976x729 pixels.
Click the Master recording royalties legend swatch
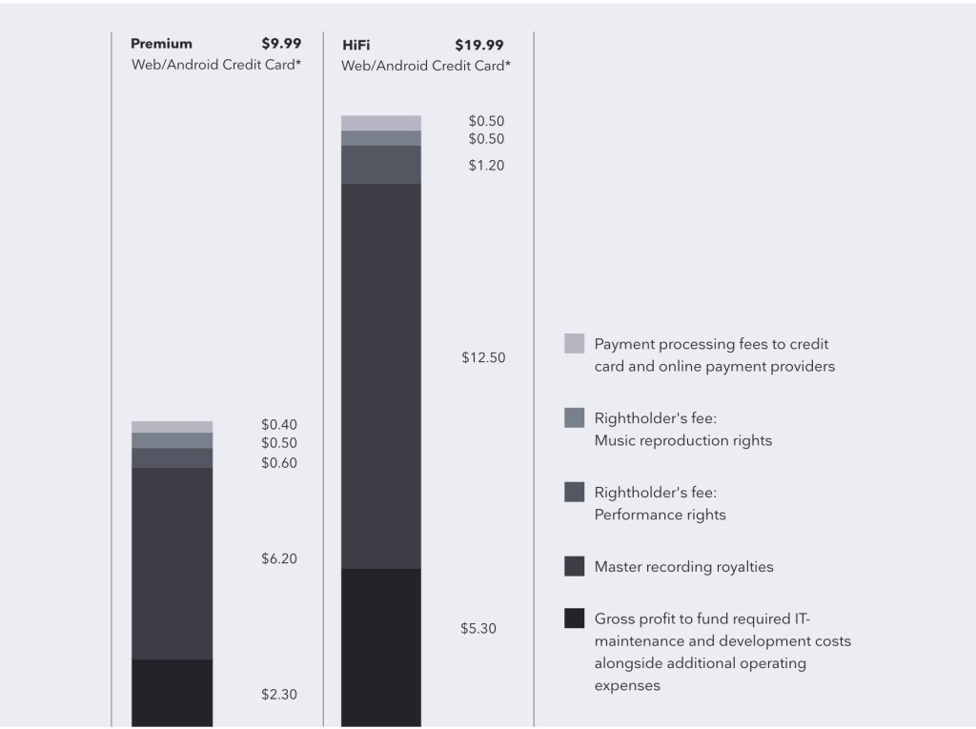point(574,566)
